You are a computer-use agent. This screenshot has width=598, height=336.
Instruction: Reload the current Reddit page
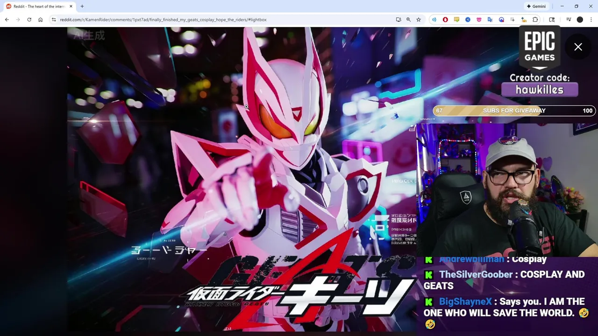pos(29,20)
